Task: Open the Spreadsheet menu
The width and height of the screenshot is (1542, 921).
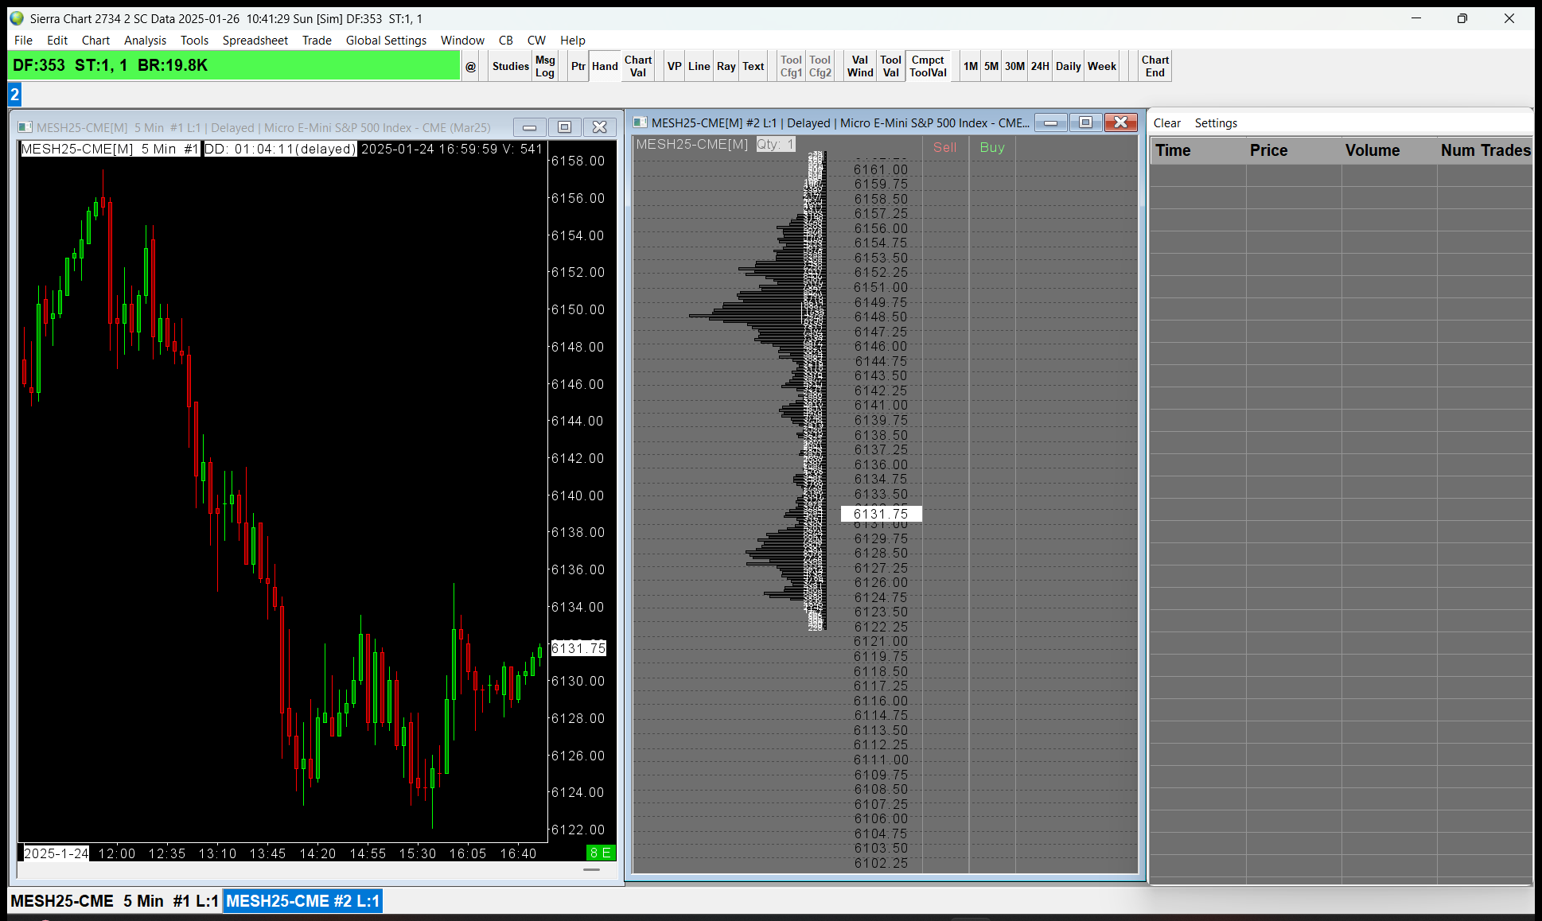Action: 255,40
